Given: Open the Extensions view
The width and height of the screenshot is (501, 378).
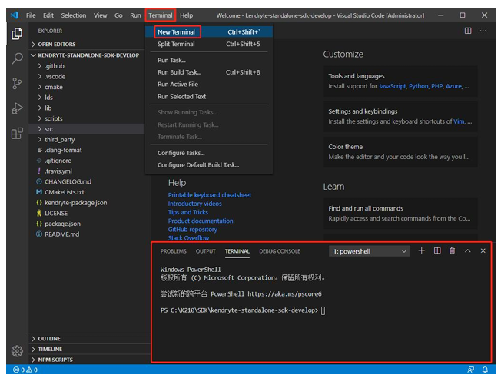Looking at the screenshot, I should (x=17, y=133).
